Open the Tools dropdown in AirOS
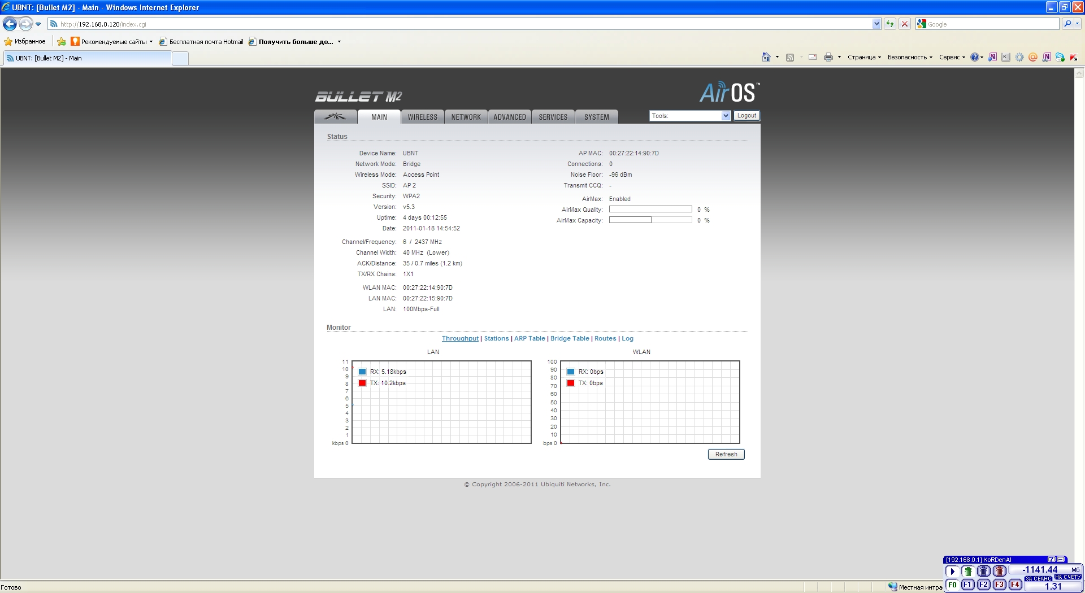1085x593 pixels. click(690, 116)
